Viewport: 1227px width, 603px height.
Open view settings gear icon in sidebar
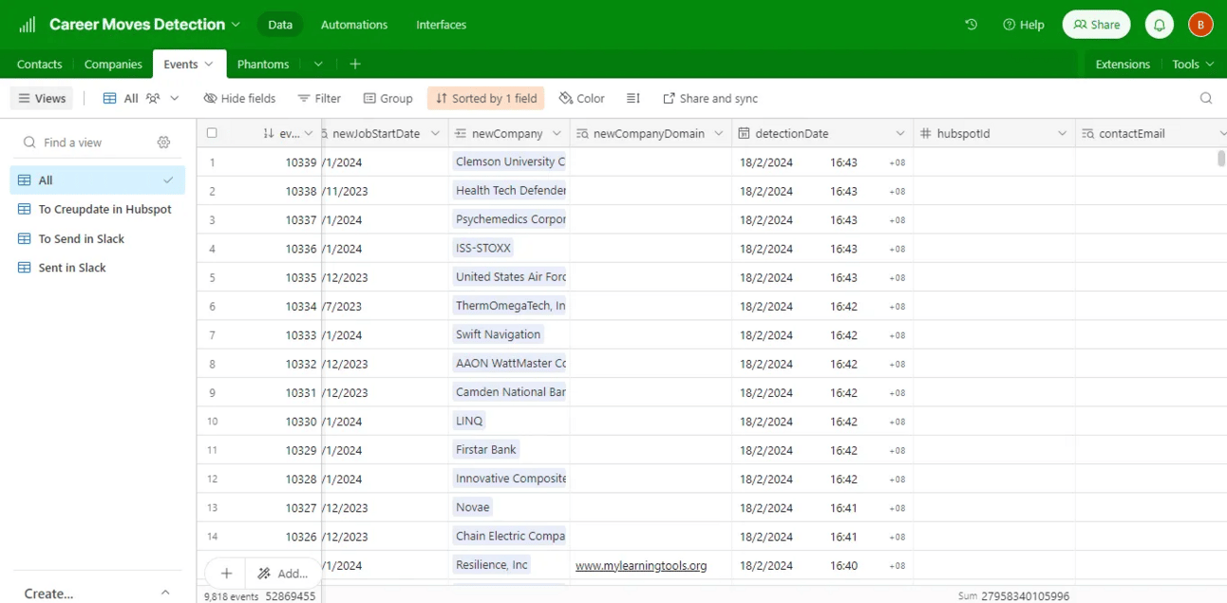coord(163,142)
